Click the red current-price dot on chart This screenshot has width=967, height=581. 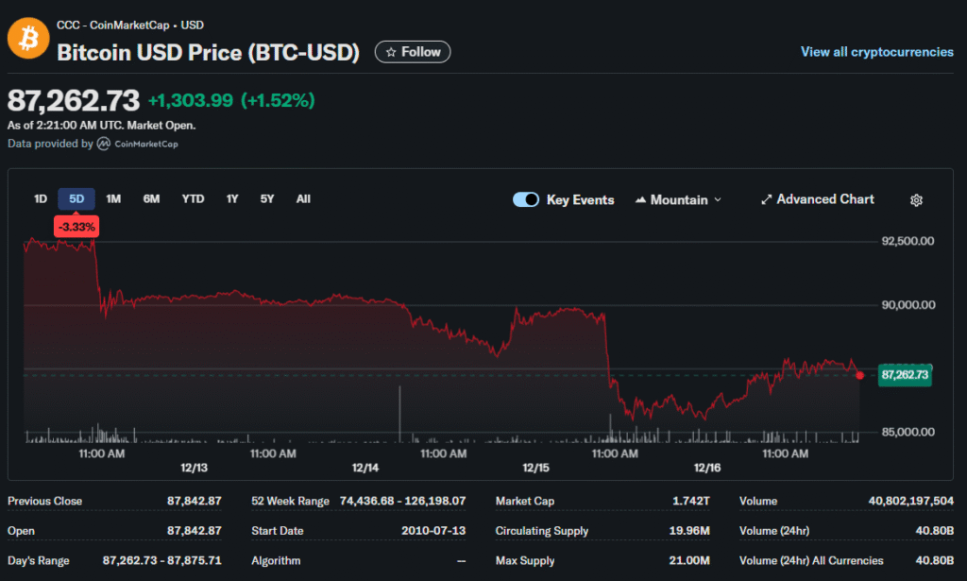tap(859, 375)
